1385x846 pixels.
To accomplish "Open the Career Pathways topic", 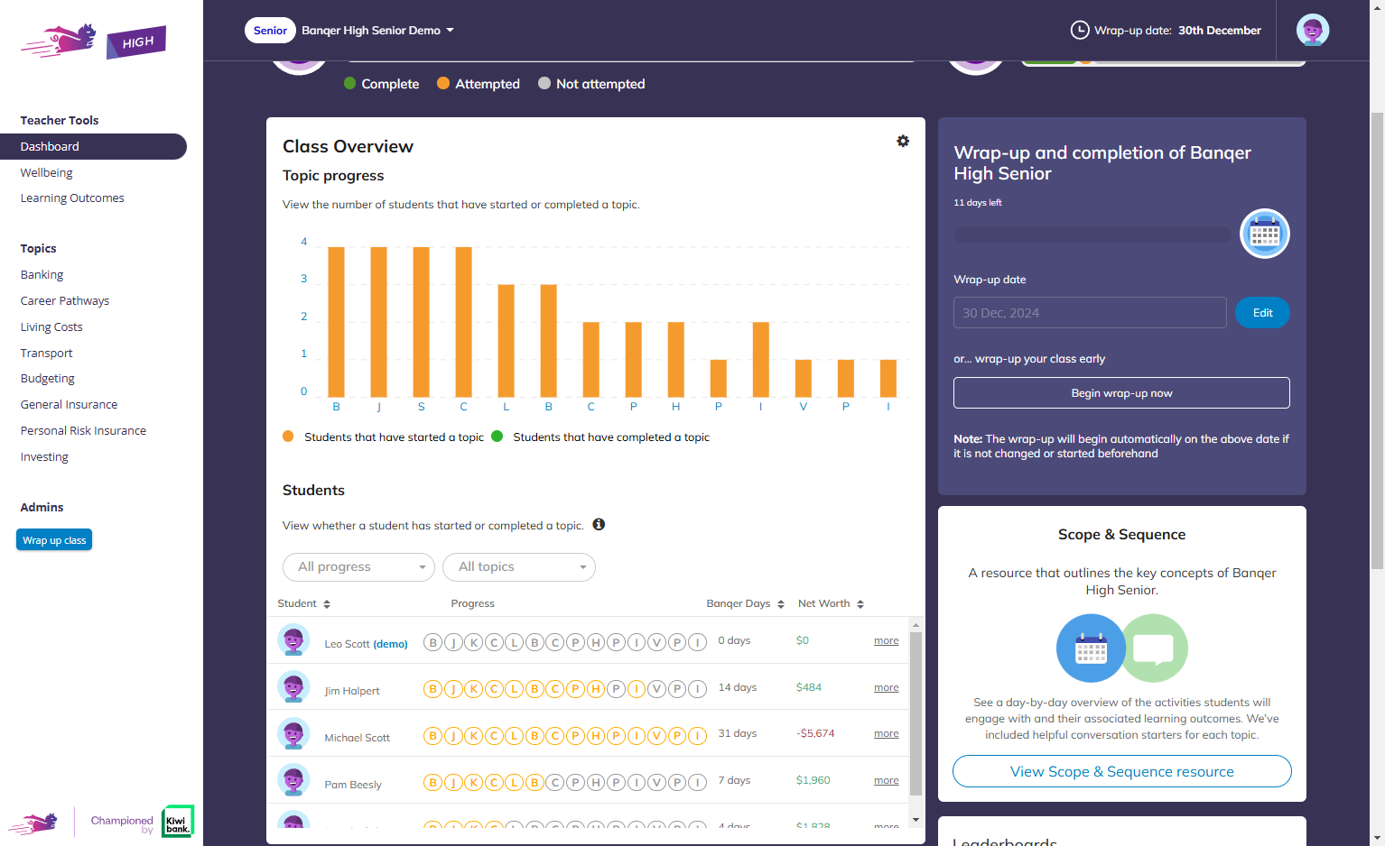I will 65,300.
